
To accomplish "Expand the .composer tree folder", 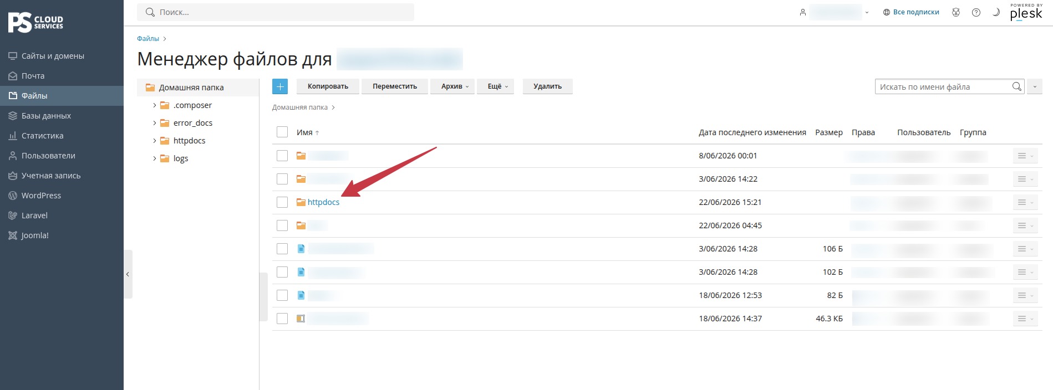I will (x=154, y=105).
